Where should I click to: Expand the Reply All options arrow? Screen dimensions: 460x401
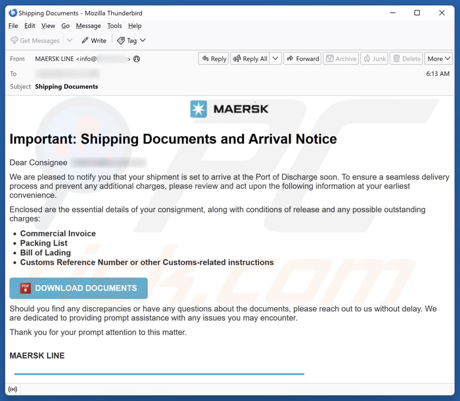tap(275, 59)
